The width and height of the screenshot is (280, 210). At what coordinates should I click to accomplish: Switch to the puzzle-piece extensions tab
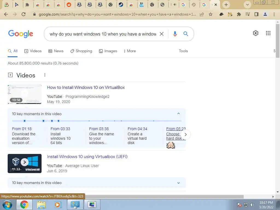tap(27, 5)
